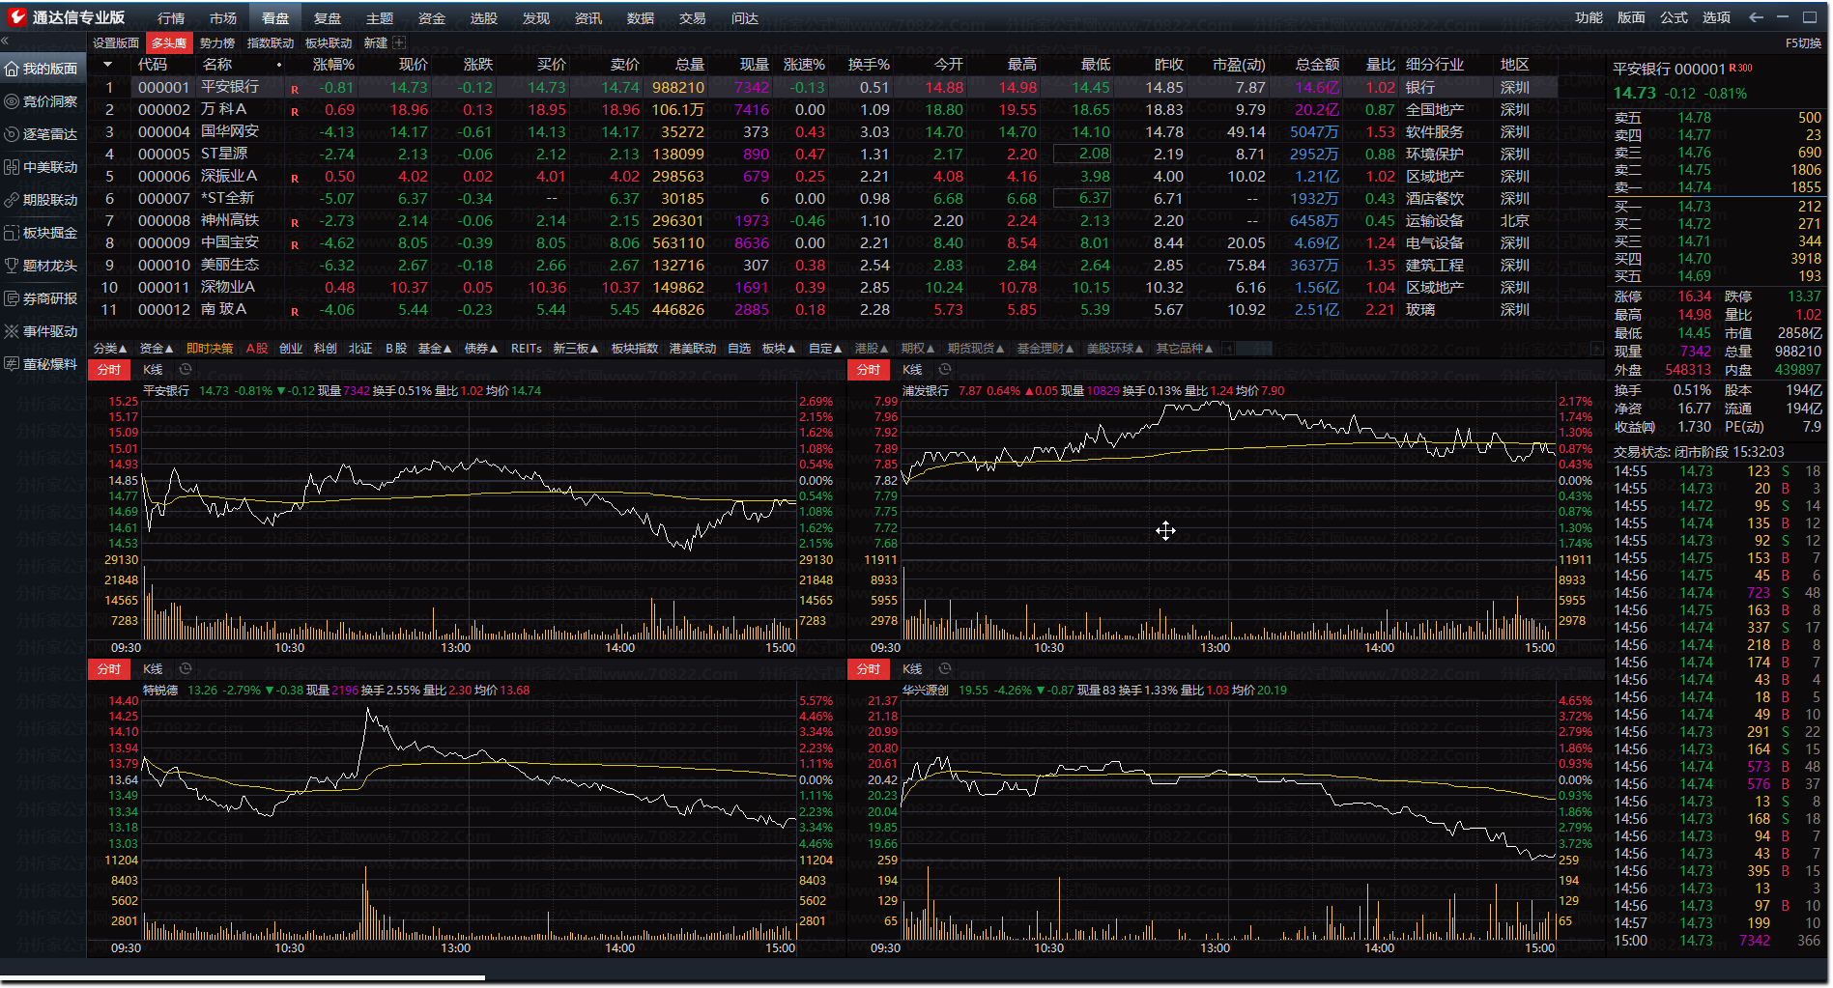Expand the 自定 category menu

825,349
